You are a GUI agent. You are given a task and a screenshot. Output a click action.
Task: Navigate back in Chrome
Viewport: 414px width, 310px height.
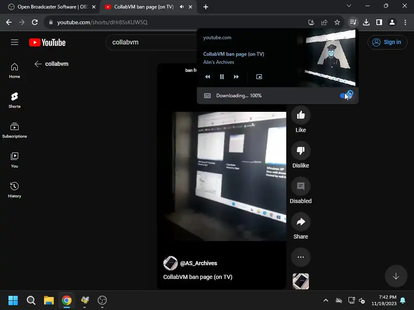point(9,22)
